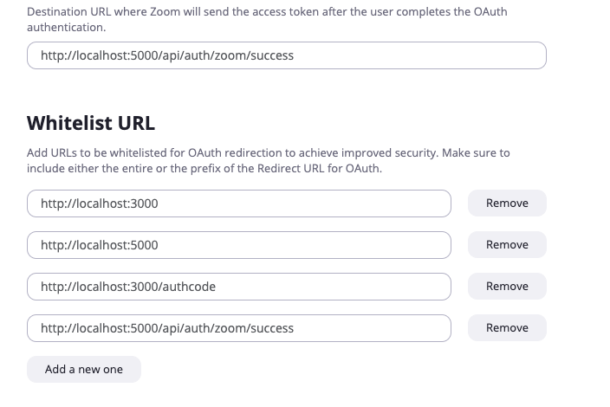Delete the first whitelist entry, localhost:3000

tap(507, 203)
